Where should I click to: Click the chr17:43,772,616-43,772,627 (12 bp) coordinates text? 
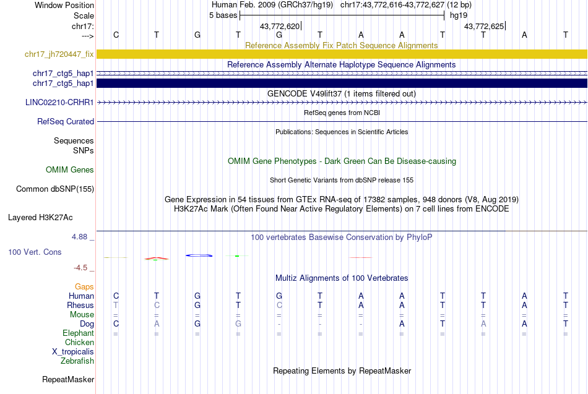[406, 5]
